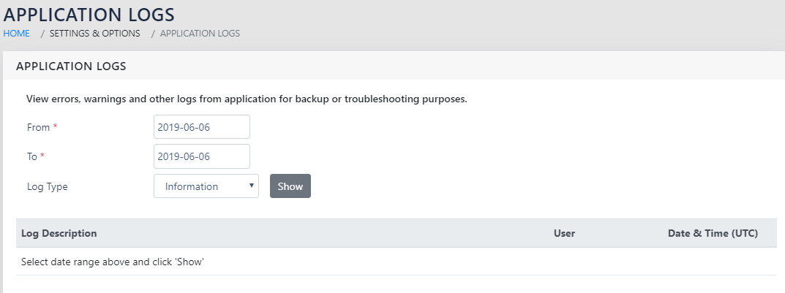Click the Log Type label
Screen dimensions: 785x293
tap(47, 186)
